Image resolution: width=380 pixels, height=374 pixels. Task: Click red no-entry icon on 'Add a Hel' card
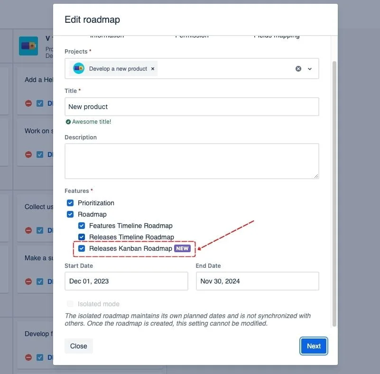tap(28, 103)
